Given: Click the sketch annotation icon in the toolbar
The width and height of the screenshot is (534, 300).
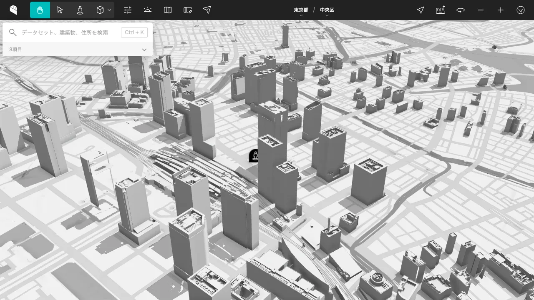Looking at the screenshot, I should (187, 10).
